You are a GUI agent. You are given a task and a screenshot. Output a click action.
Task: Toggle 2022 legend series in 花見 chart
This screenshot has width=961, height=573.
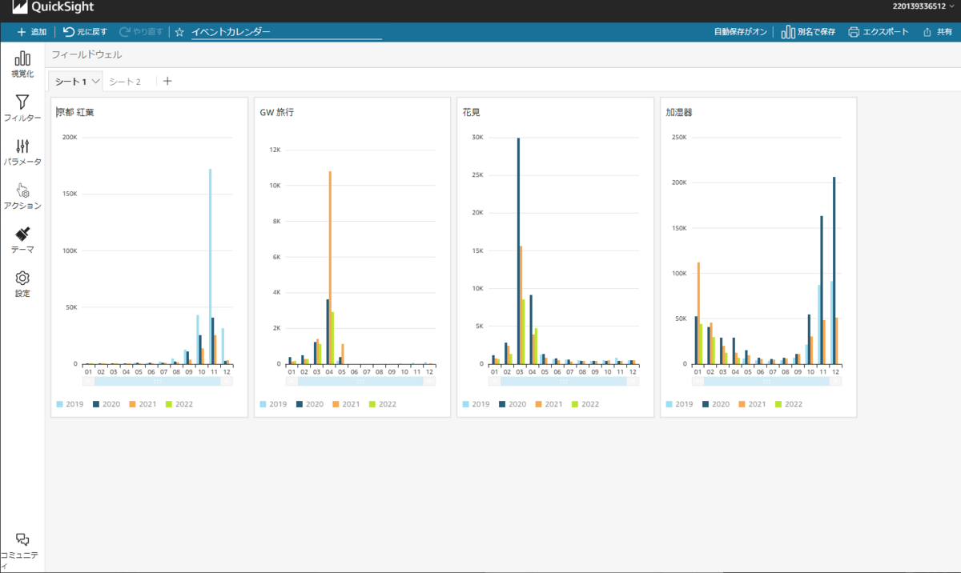[x=584, y=404]
